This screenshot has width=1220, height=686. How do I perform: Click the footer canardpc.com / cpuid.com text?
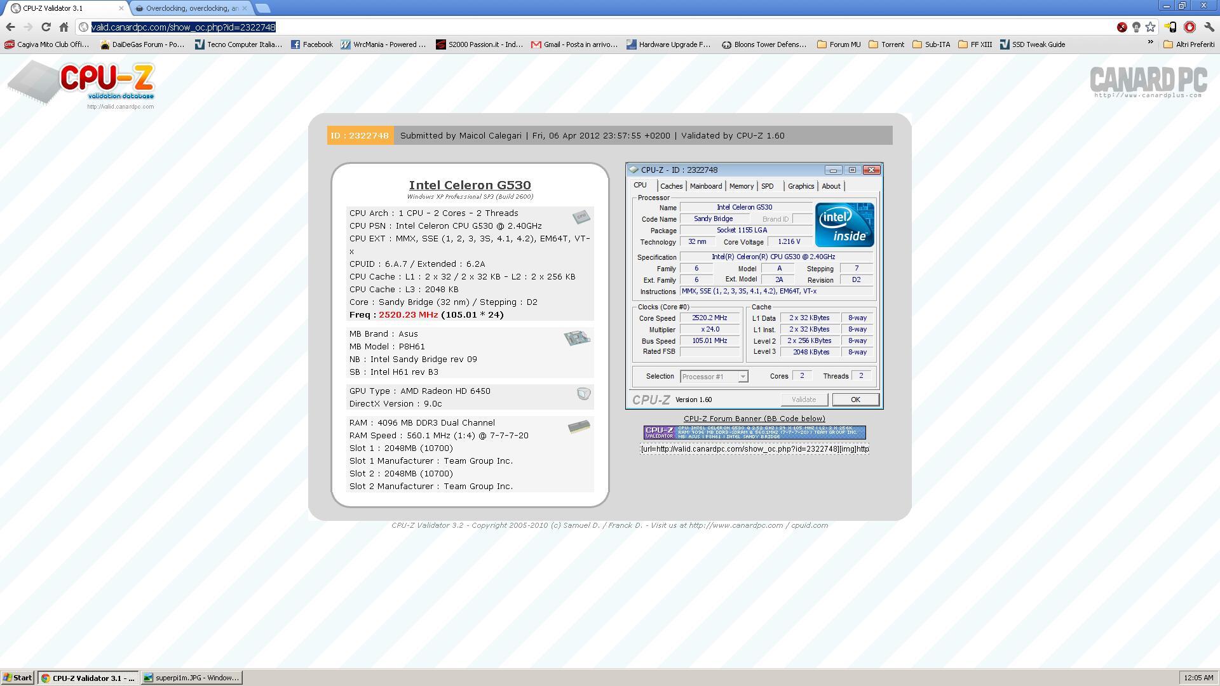point(758,525)
